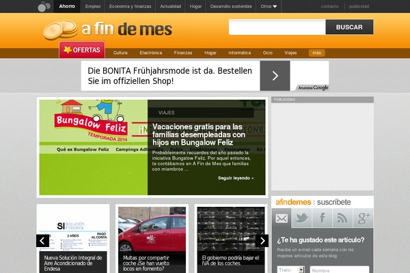Screen dimensions: 410x273
Task: Open the parked cars IVA thumbnail
Action: pyautogui.click(x=231, y=229)
